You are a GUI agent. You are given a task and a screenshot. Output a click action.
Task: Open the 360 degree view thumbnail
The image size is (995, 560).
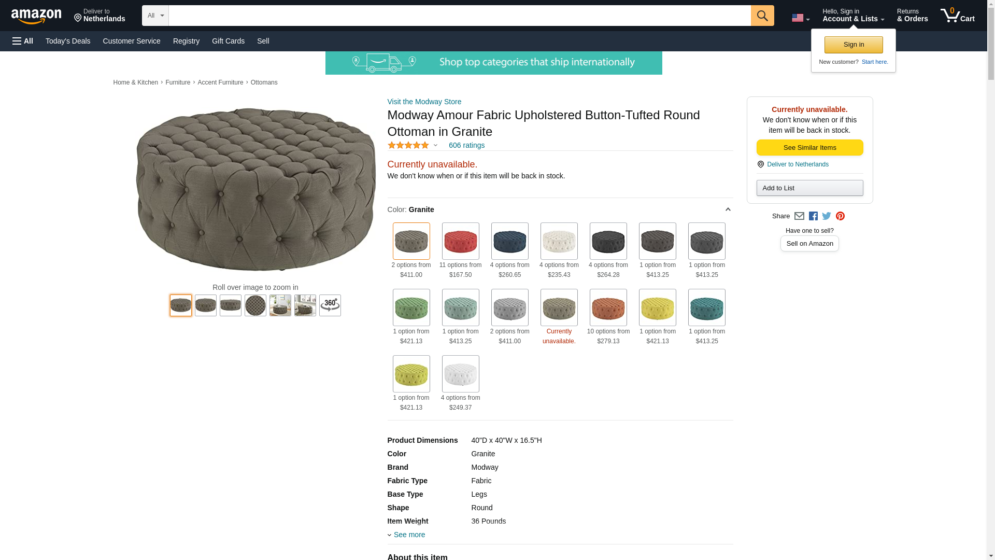330,305
